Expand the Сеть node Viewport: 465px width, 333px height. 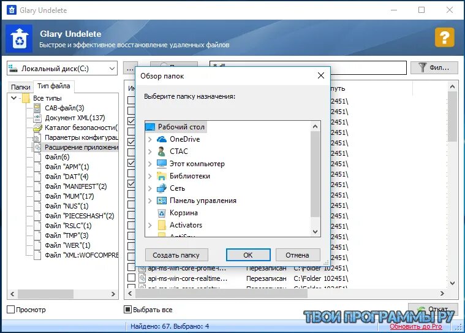pos(149,188)
